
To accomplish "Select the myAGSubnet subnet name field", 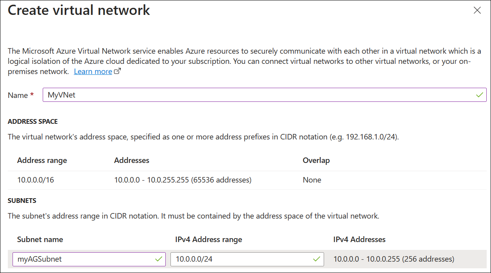I will tap(78, 259).
